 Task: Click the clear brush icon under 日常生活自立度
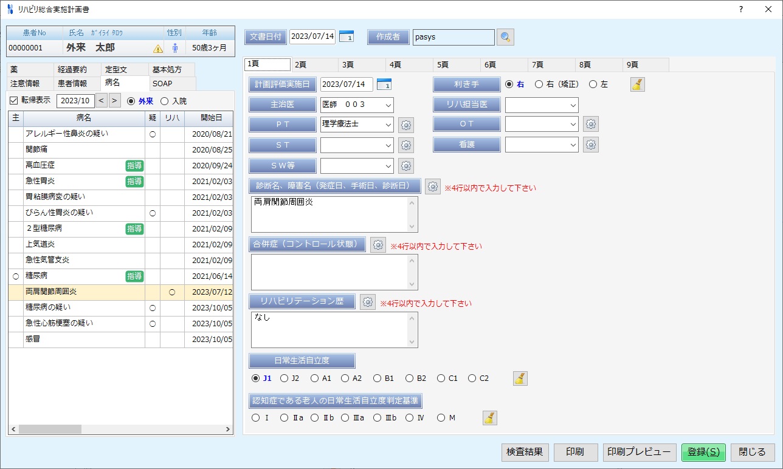[x=520, y=378]
